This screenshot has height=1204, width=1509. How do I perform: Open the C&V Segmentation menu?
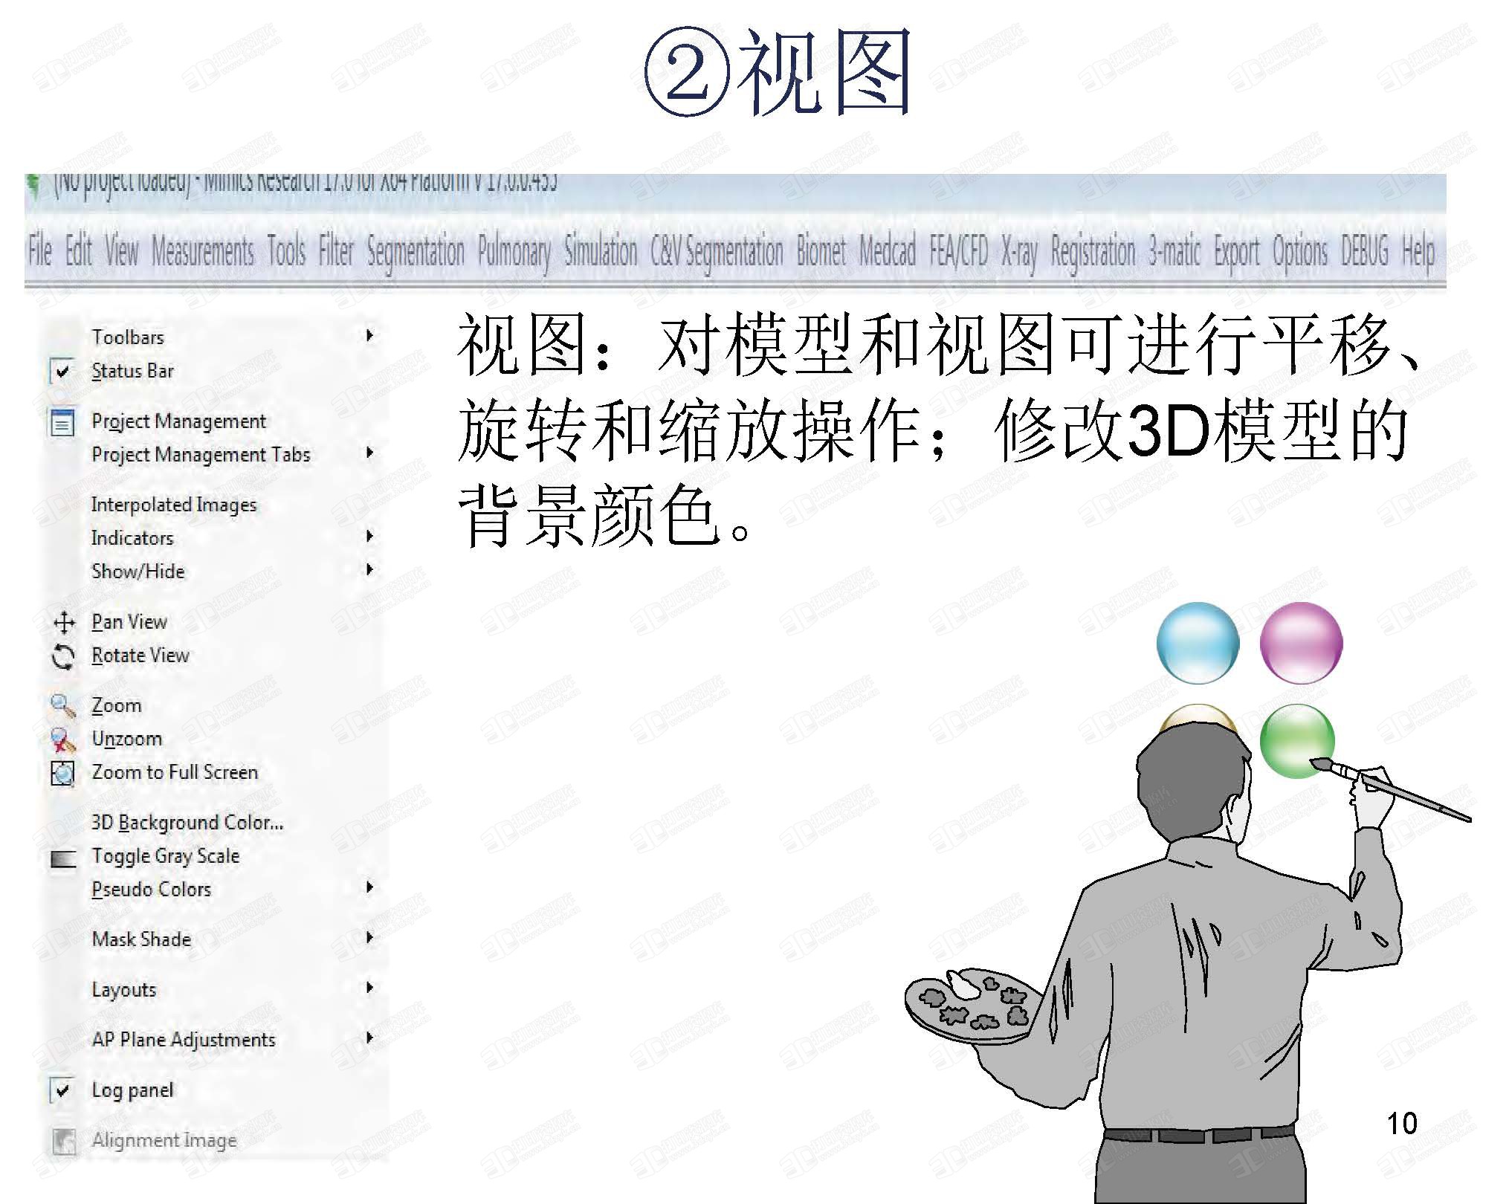(x=717, y=253)
